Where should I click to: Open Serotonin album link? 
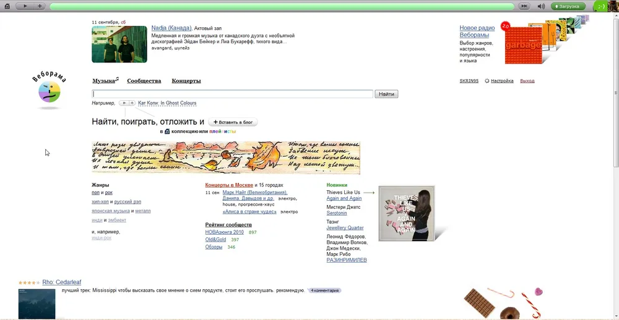point(337,213)
